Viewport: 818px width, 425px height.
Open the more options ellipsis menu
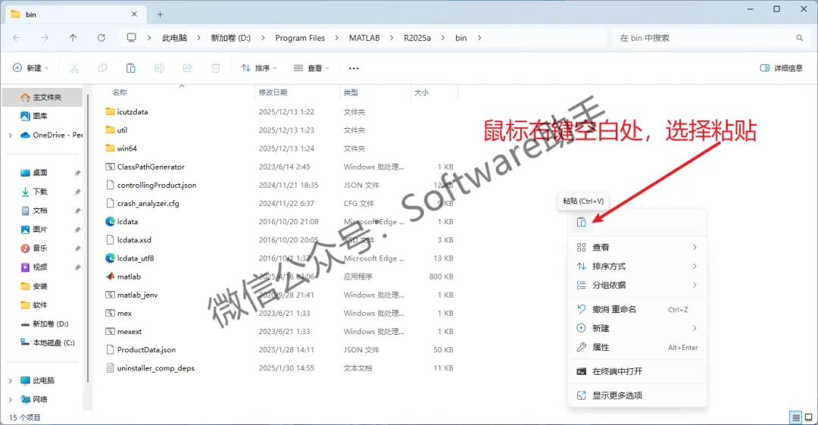click(x=354, y=68)
